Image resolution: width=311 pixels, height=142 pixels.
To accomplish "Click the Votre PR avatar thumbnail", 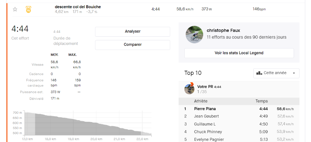I will 189,89.
